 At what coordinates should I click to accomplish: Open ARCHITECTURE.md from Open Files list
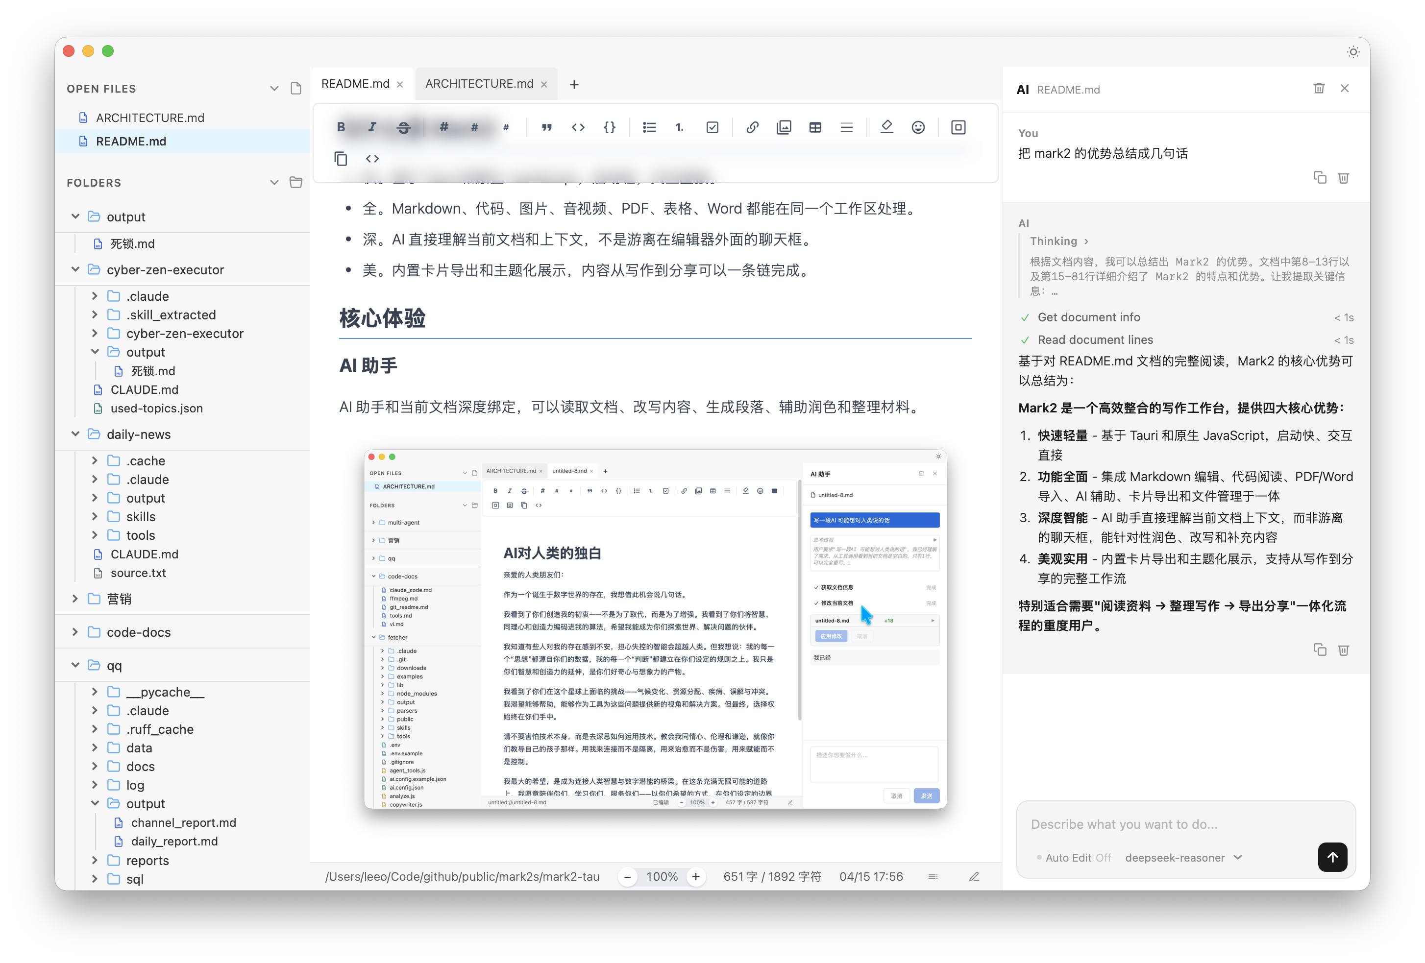pyautogui.click(x=182, y=118)
